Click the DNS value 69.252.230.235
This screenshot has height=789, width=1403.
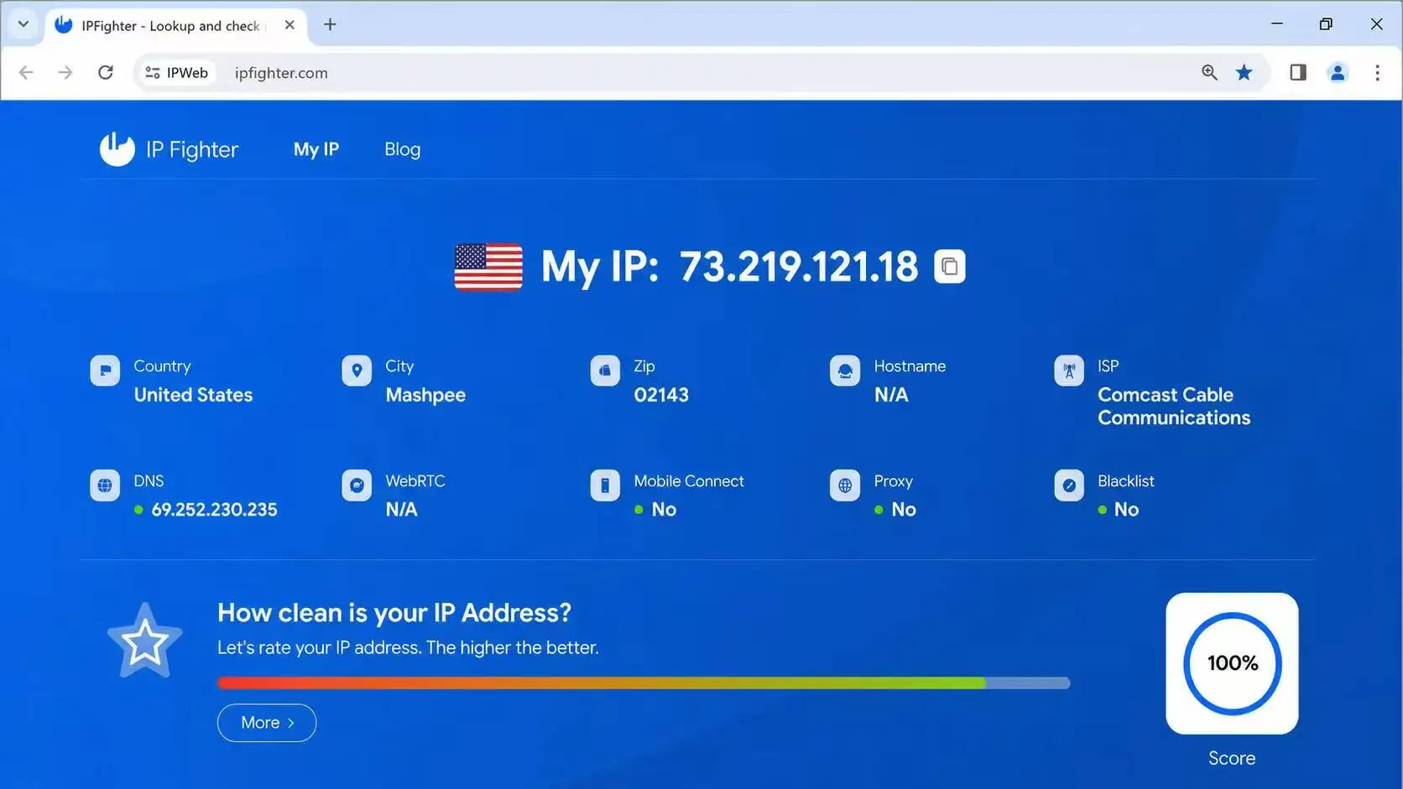point(214,510)
